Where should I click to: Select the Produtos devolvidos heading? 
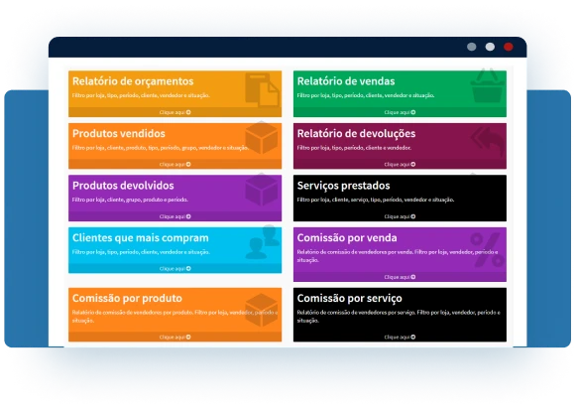point(123,186)
